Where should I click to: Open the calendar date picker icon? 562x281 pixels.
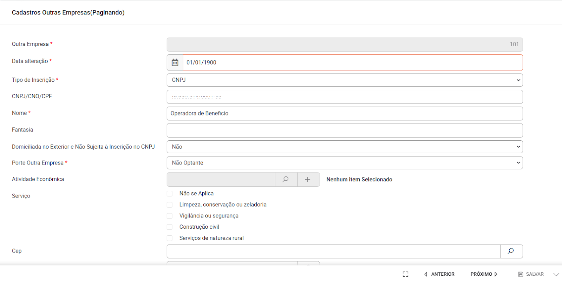click(175, 62)
